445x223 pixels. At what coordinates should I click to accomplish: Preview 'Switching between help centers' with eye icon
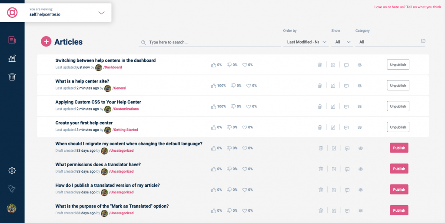(359, 65)
